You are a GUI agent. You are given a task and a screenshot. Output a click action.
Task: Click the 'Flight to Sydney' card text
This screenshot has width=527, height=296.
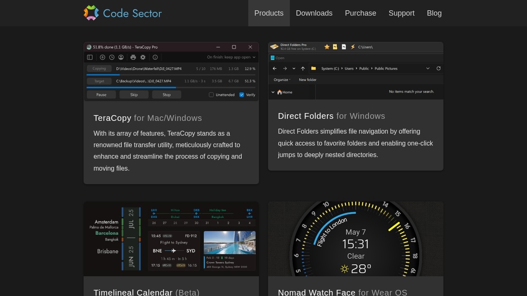(174, 243)
